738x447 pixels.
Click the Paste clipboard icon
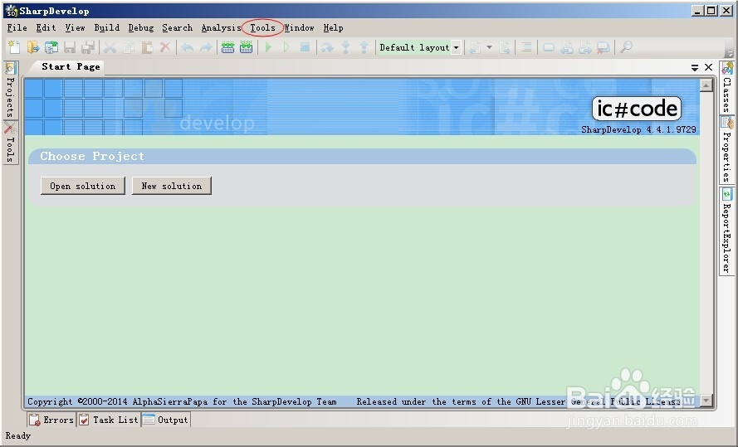[x=147, y=47]
